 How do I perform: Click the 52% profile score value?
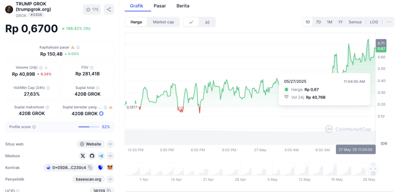point(106,127)
